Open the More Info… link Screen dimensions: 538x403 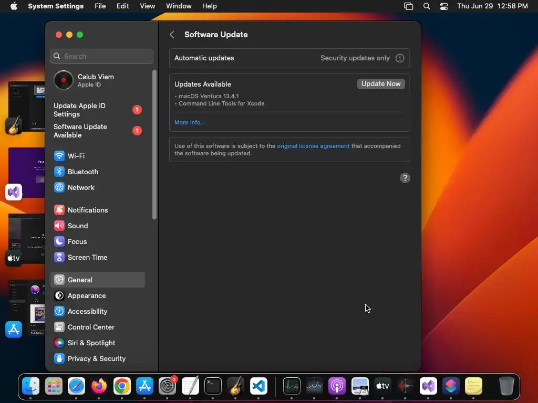pos(189,122)
